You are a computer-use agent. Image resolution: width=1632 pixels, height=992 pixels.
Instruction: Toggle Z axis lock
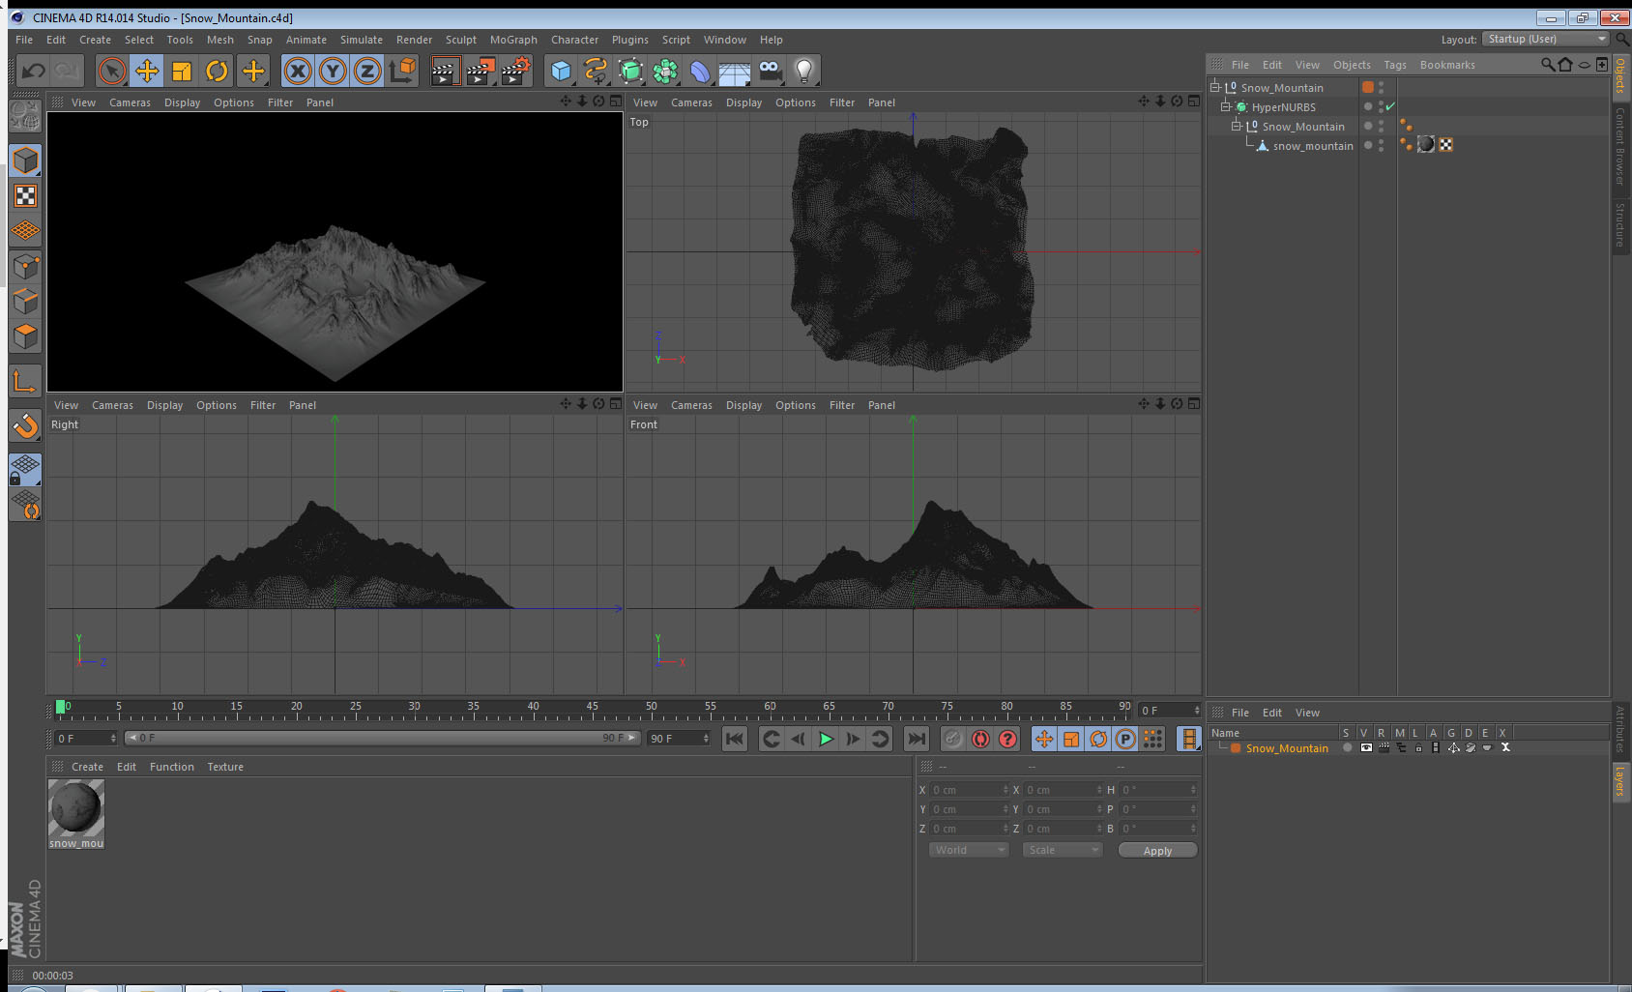[x=367, y=71]
